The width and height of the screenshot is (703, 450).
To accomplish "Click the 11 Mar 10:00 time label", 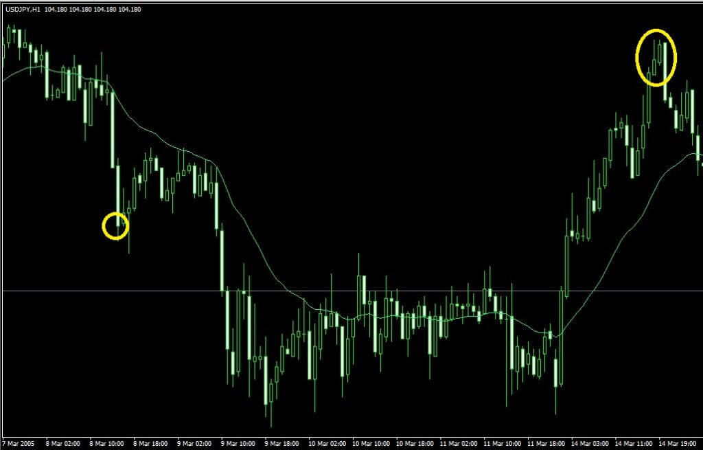I will [503, 444].
